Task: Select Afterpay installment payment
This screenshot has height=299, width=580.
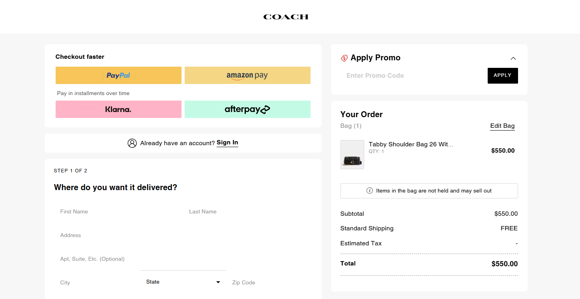Action: (247, 109)
